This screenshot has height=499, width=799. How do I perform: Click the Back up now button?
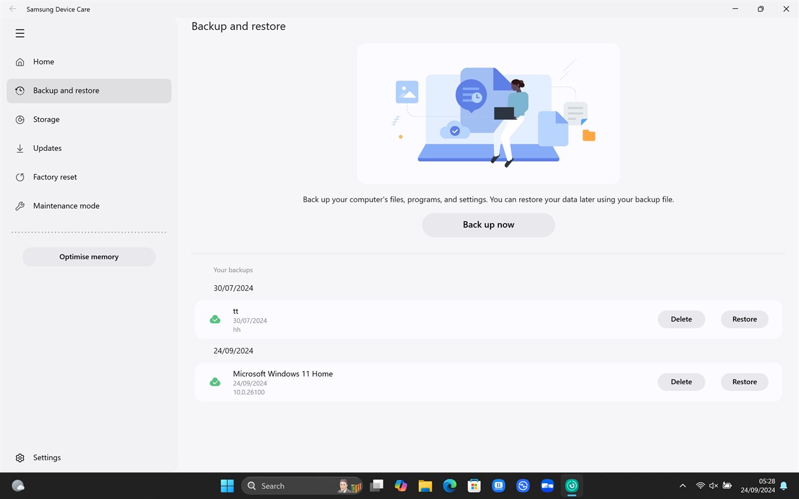(x=488, y=224)
